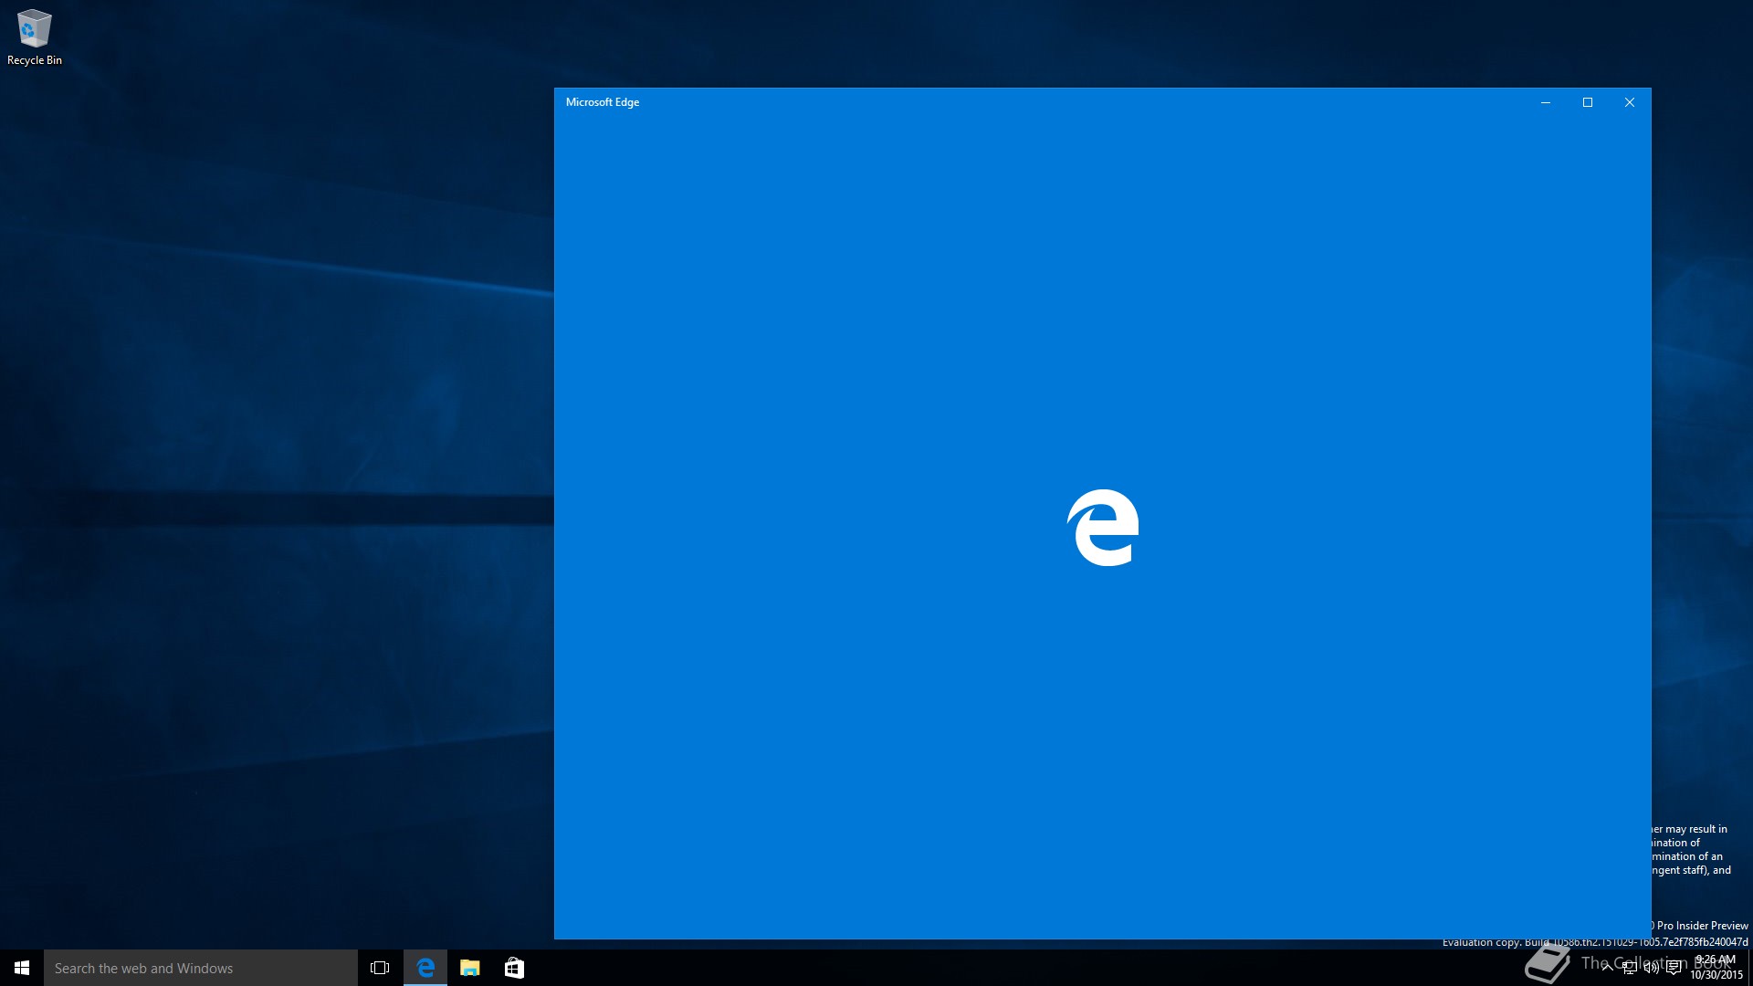Open the volume control tray icon
Viewport: 1753px width, 986px height.
1652,968
